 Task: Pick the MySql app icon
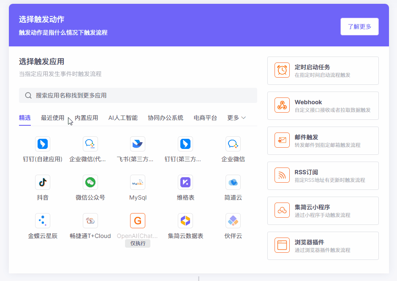point(138,182)
